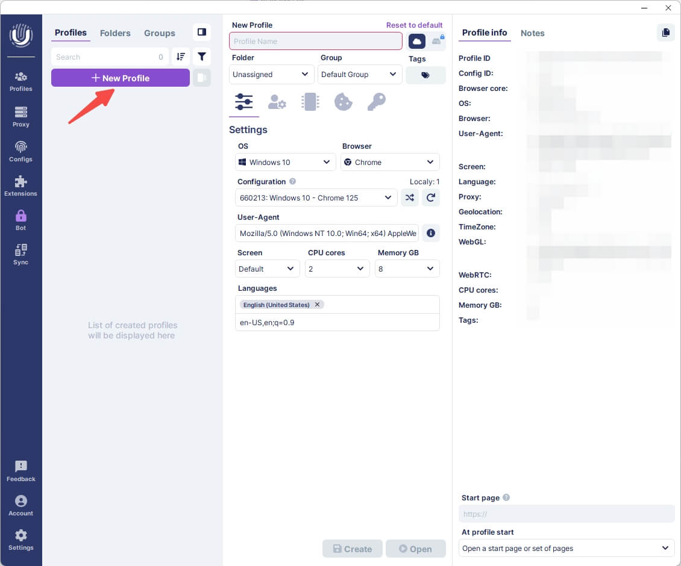The width and height of the screenshot is (681, 566).
Task: Open the Browser dropdown showing Chrome
Action: [x=389, y=162]
